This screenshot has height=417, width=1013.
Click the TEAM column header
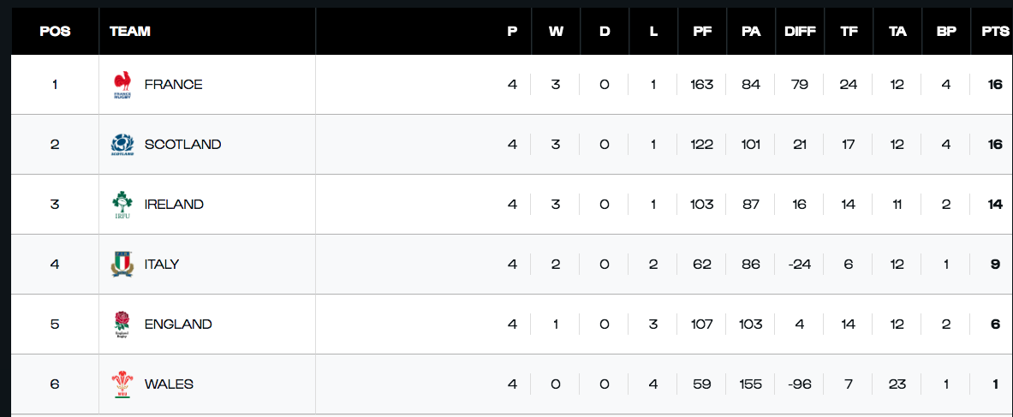[x=130, y=32]
